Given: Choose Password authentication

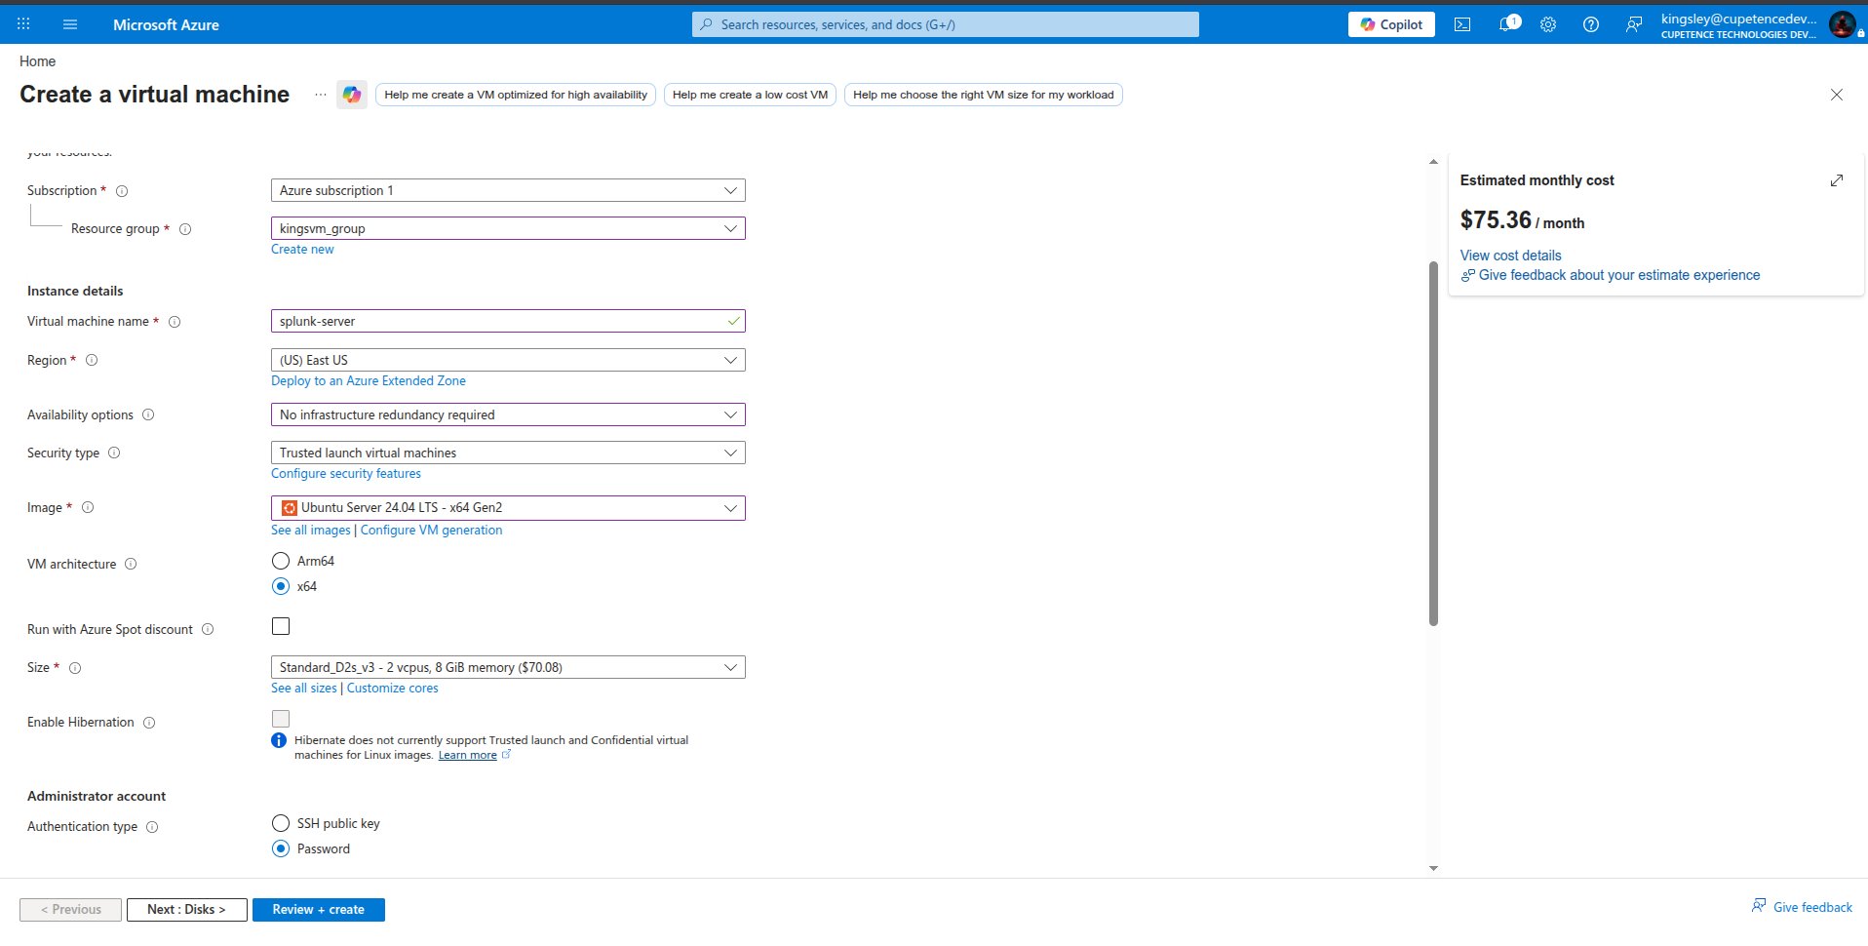Looking at the screenshot, I should pos(281,848).
